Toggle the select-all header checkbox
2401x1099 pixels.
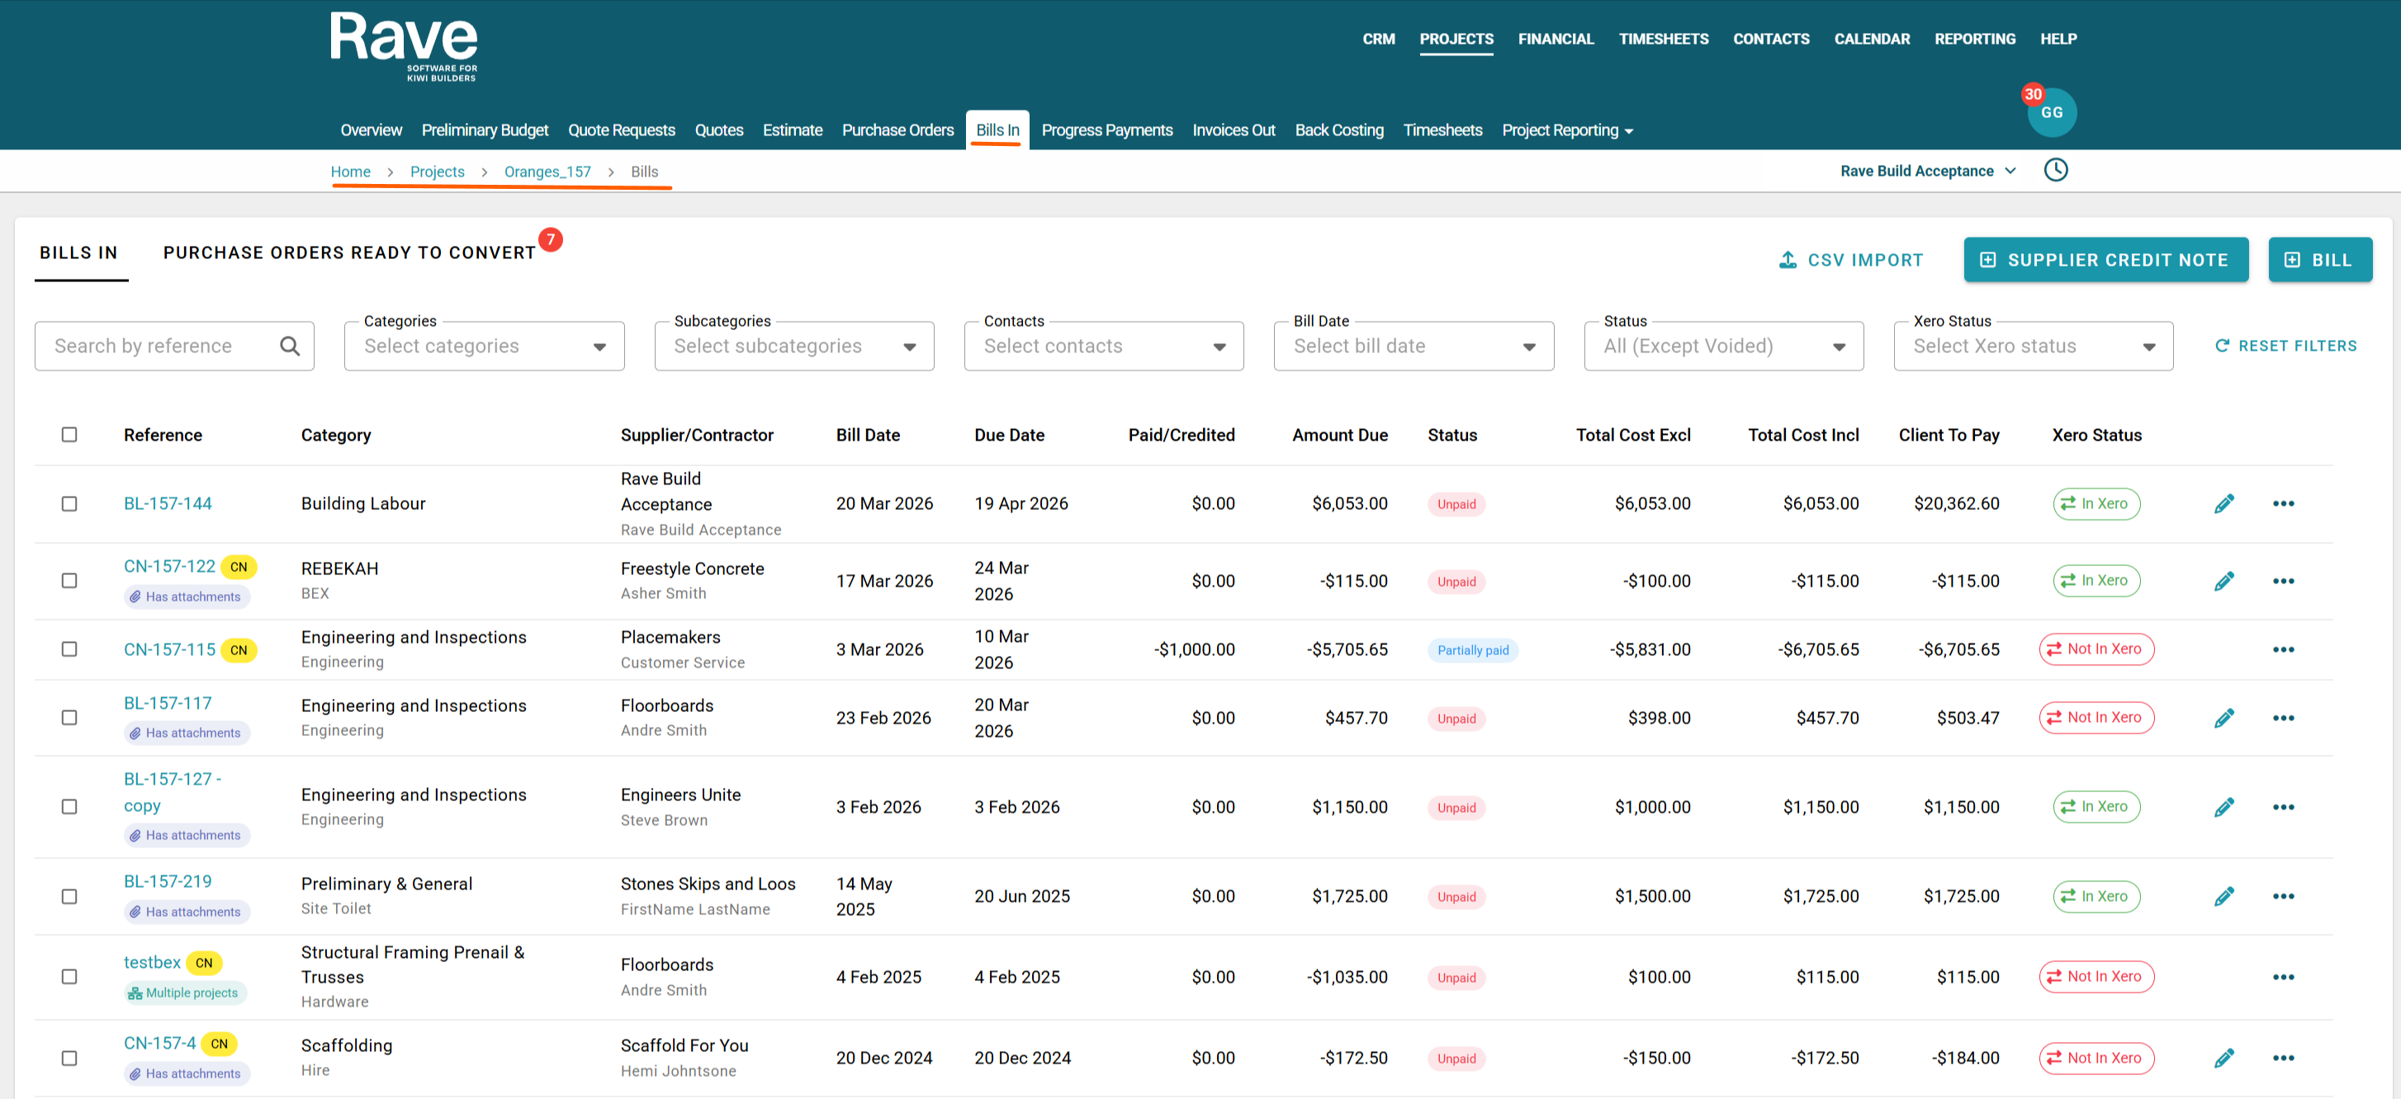tap(70, 435)
